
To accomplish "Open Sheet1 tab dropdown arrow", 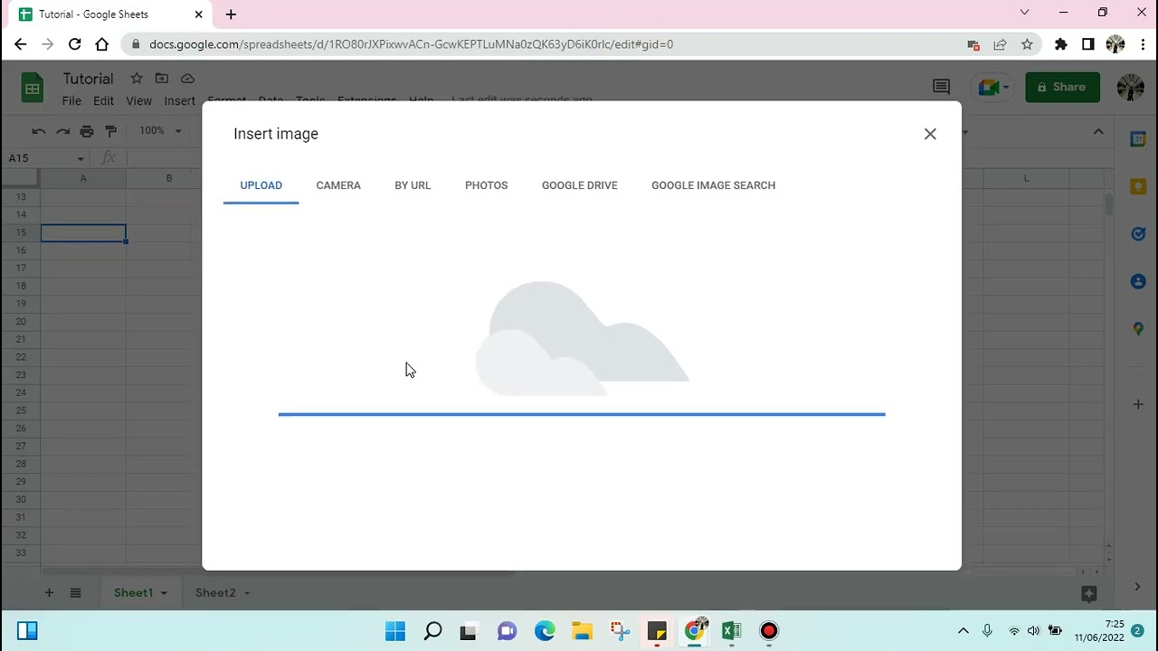I will [164, 593].
